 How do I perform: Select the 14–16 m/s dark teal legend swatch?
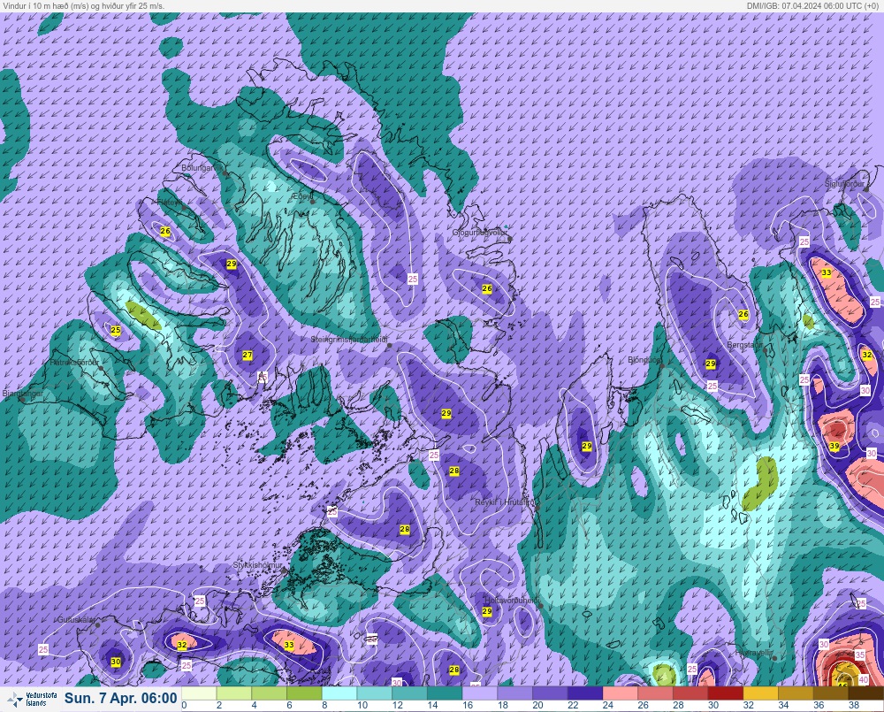click(445, 693)
